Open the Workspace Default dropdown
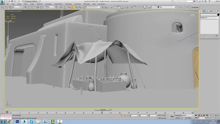 tap(32, 1)
